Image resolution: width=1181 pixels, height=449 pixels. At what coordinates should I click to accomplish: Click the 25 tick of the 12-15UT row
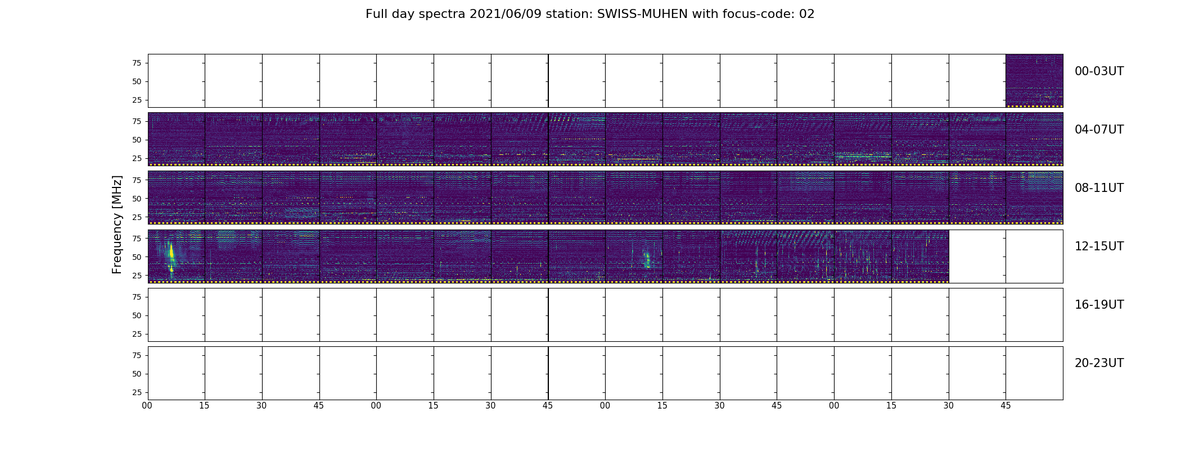click(x=137, y=275)
